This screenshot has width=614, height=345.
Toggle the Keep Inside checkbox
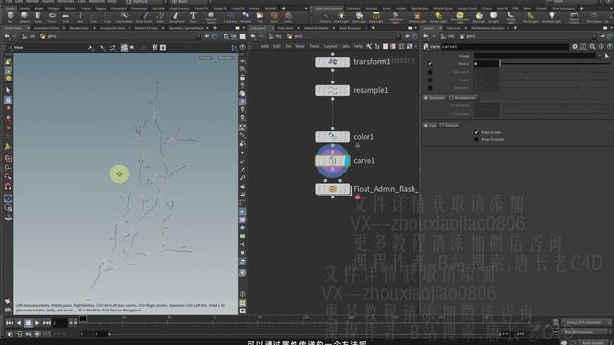(476, 132)
